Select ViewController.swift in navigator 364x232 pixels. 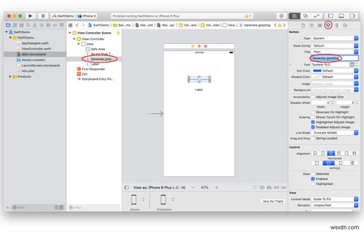click(36, 49)
